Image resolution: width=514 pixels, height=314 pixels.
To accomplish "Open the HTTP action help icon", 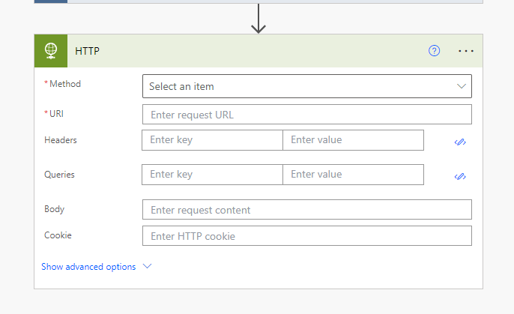I will [435, 51].
